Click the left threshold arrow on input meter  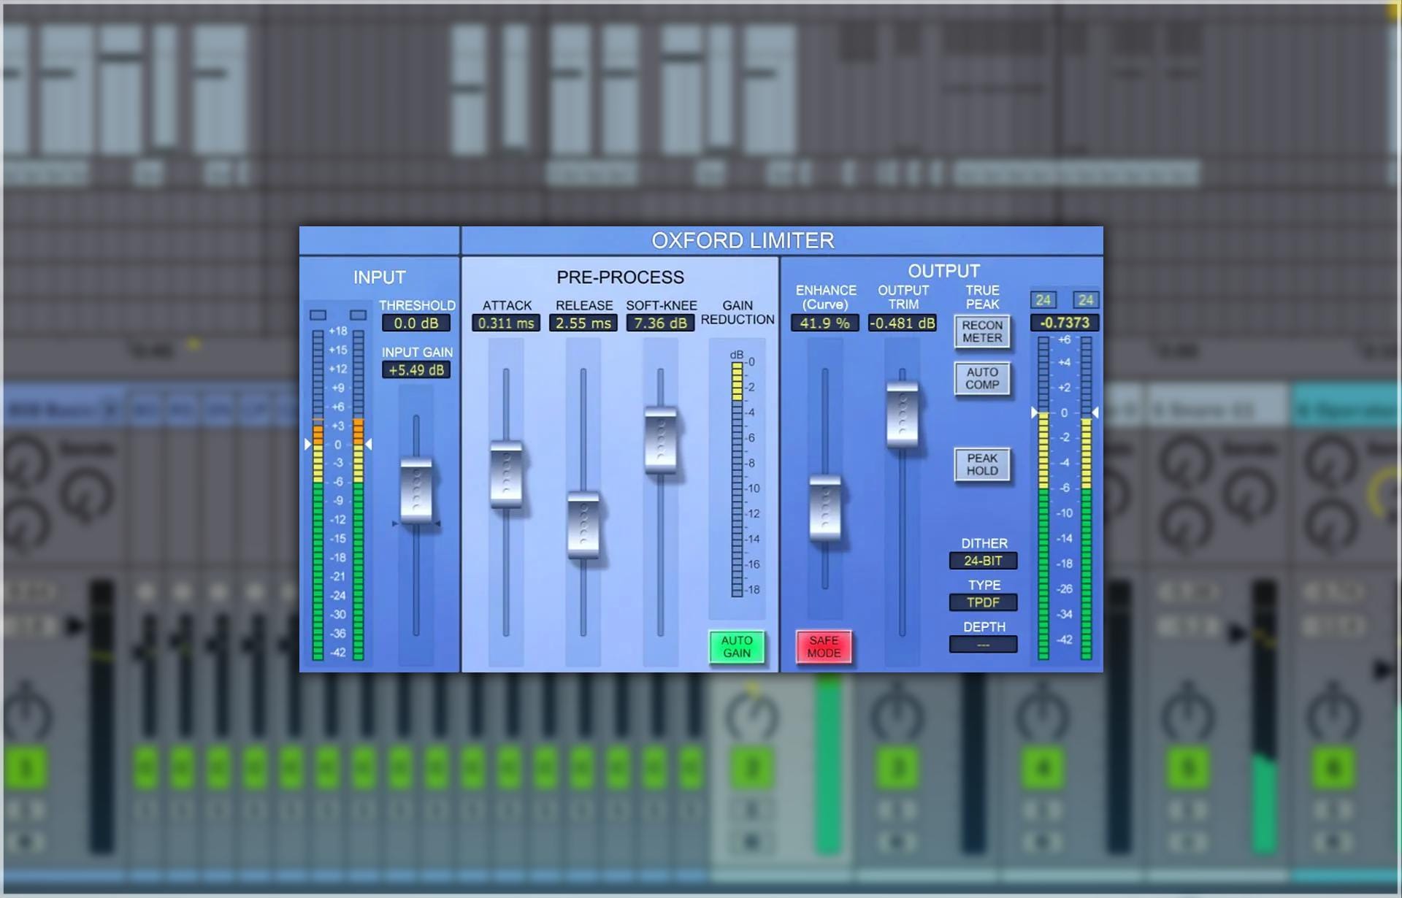point(307,444)
